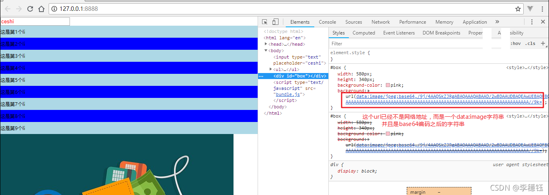Click the ceshi text input on page
This screenshot has width=549, height=195.
point(35,21)
